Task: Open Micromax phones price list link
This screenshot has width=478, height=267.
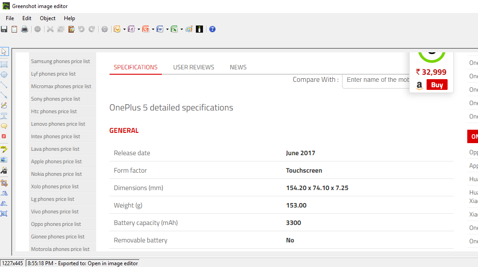Action: [61, 86]
